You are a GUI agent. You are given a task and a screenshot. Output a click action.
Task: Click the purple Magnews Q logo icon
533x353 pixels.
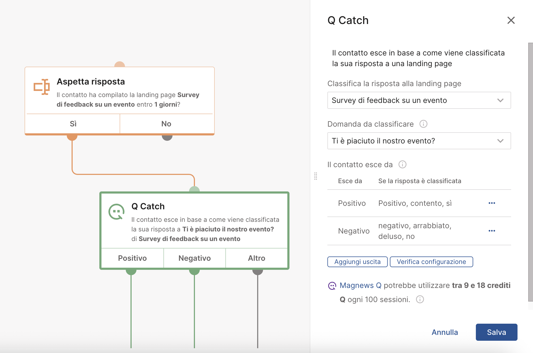332,286
